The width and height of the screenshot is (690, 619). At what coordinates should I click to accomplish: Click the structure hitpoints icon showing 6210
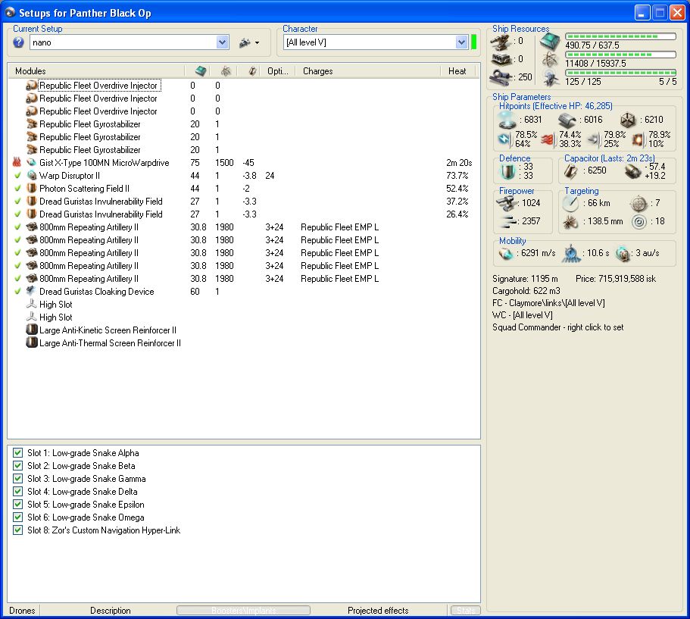tap(628, 120)
